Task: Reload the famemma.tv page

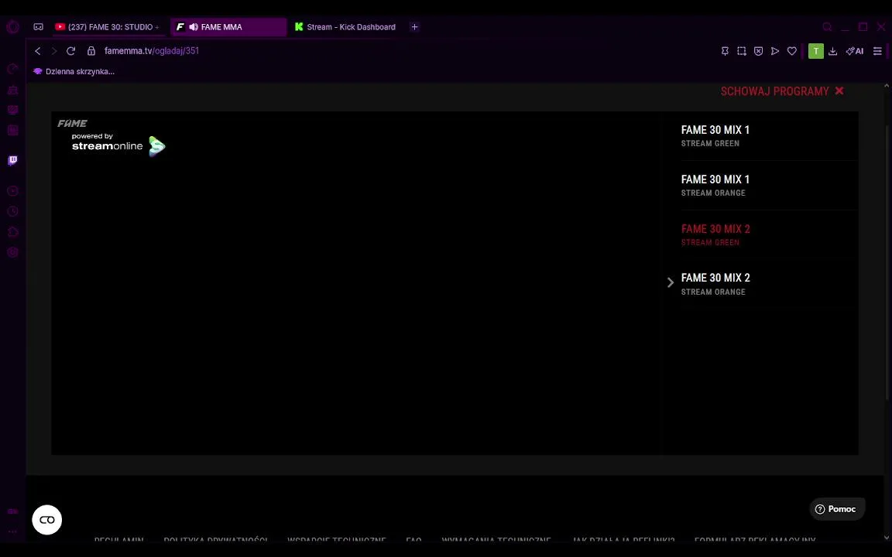Action: (70, 50)
